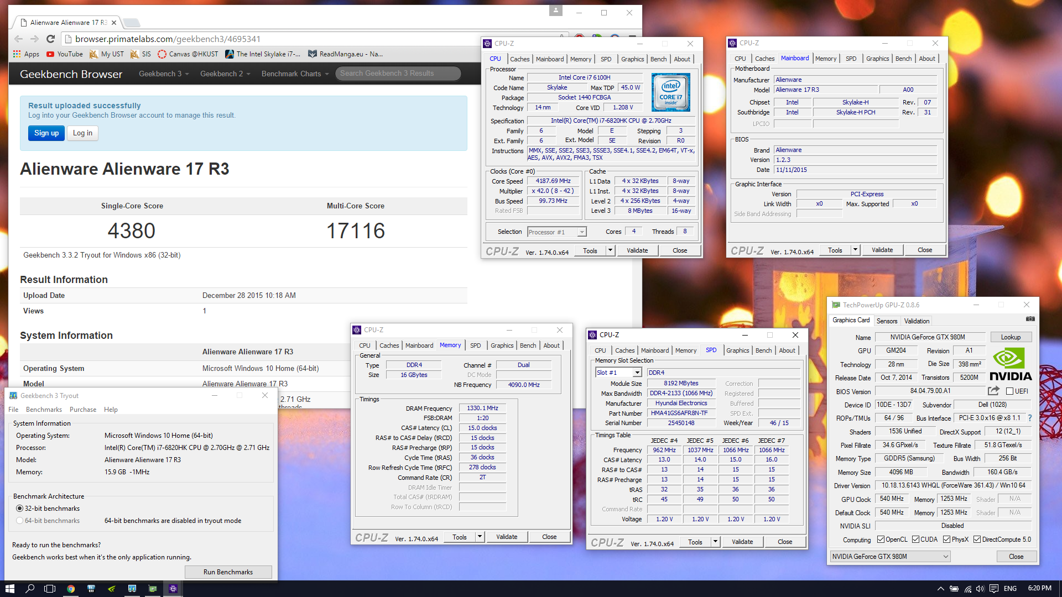The height and width of the screenshot is (597, 1062).
Task: Toggle PhysX checkbox
Action: pos(946,540)
